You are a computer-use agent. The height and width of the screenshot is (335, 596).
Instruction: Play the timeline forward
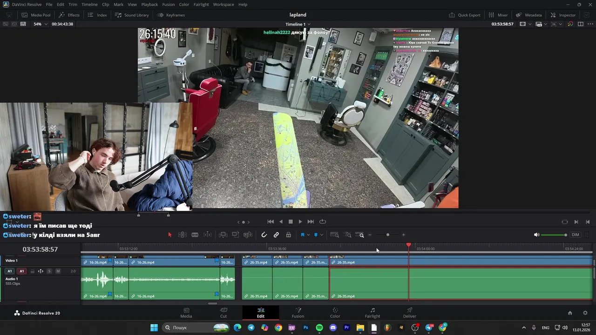click(x=300, y=222)
